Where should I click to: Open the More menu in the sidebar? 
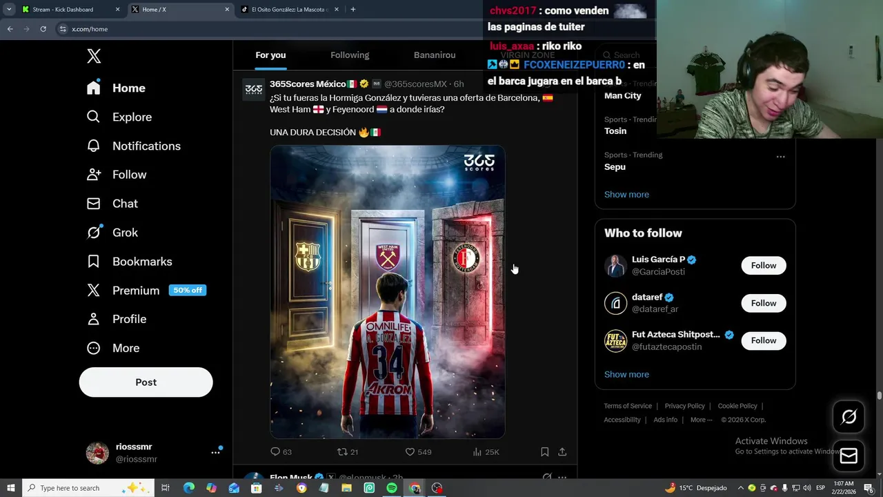pos(112,348)
